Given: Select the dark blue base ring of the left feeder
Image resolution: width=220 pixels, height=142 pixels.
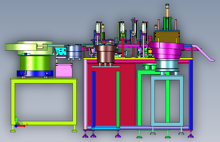Looking at the screenshot, I should [x=35, y=74].
